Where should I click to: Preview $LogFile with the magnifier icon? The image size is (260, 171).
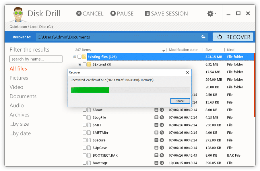(x=162, y=117)
